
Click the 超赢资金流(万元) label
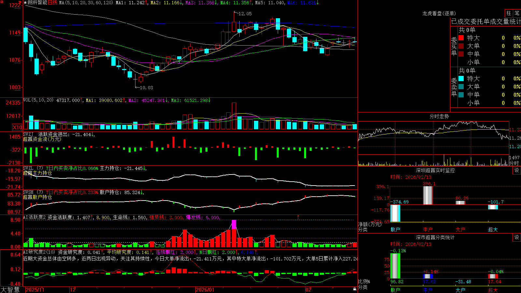(42, 139)
